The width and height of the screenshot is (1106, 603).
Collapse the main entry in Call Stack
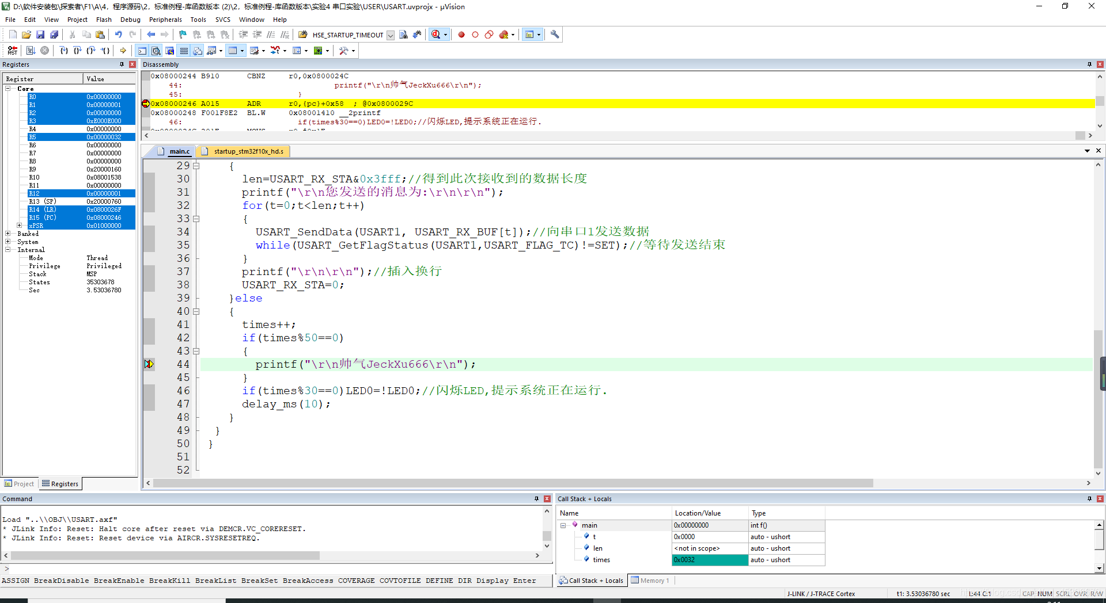click(563, 525)
